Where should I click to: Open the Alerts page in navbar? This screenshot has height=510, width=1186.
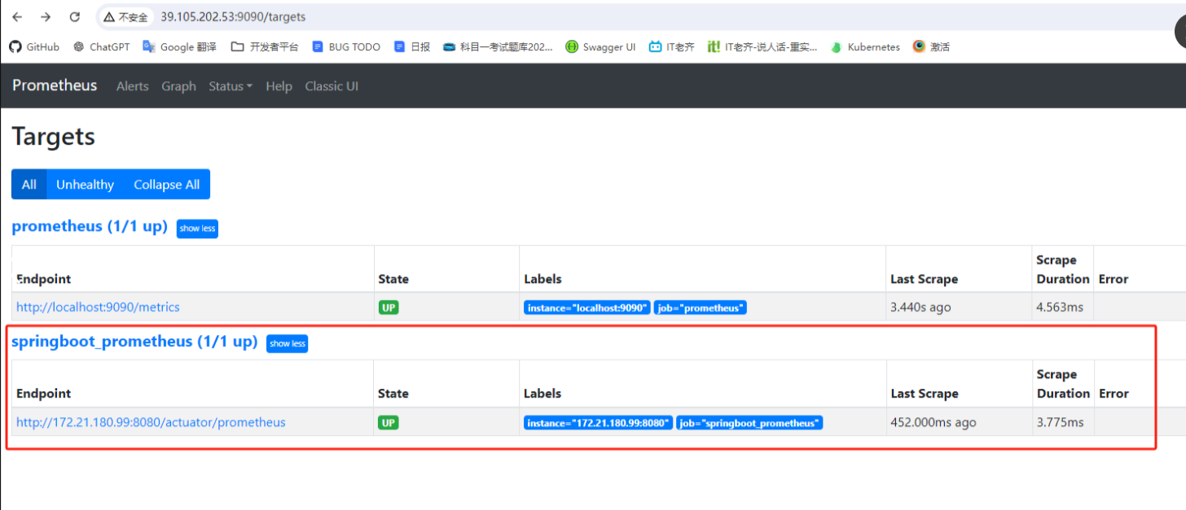[133, 86]
